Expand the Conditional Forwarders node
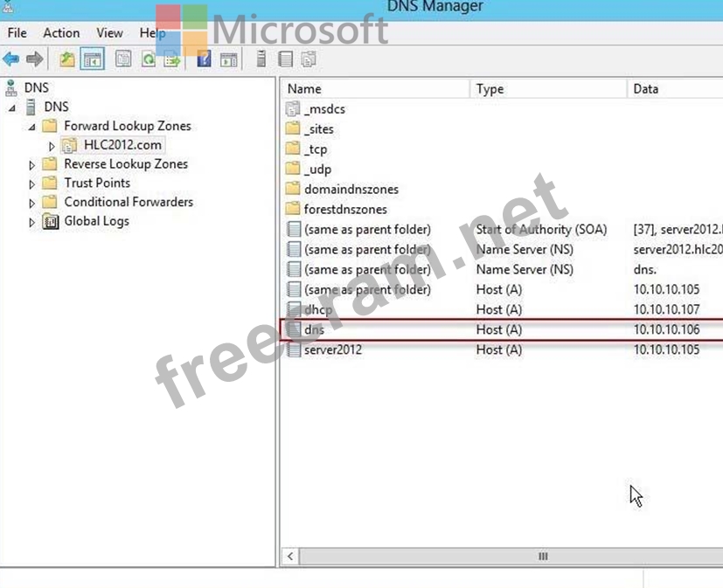 pyautogui.click(x=31, y=204)
